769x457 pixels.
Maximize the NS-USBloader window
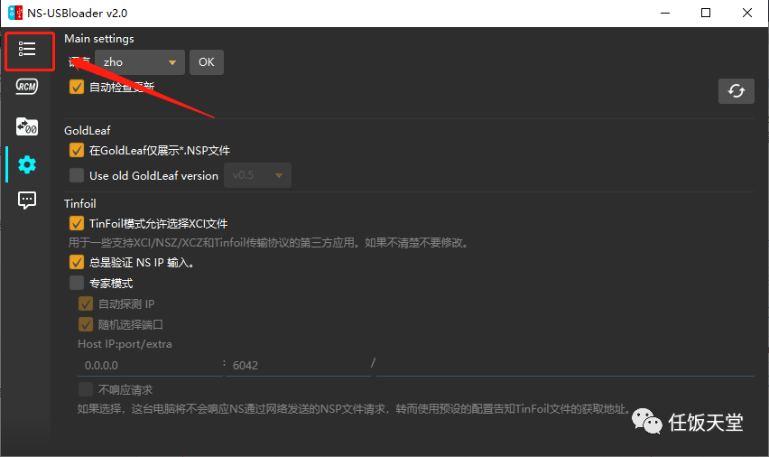tap(706, 13)
